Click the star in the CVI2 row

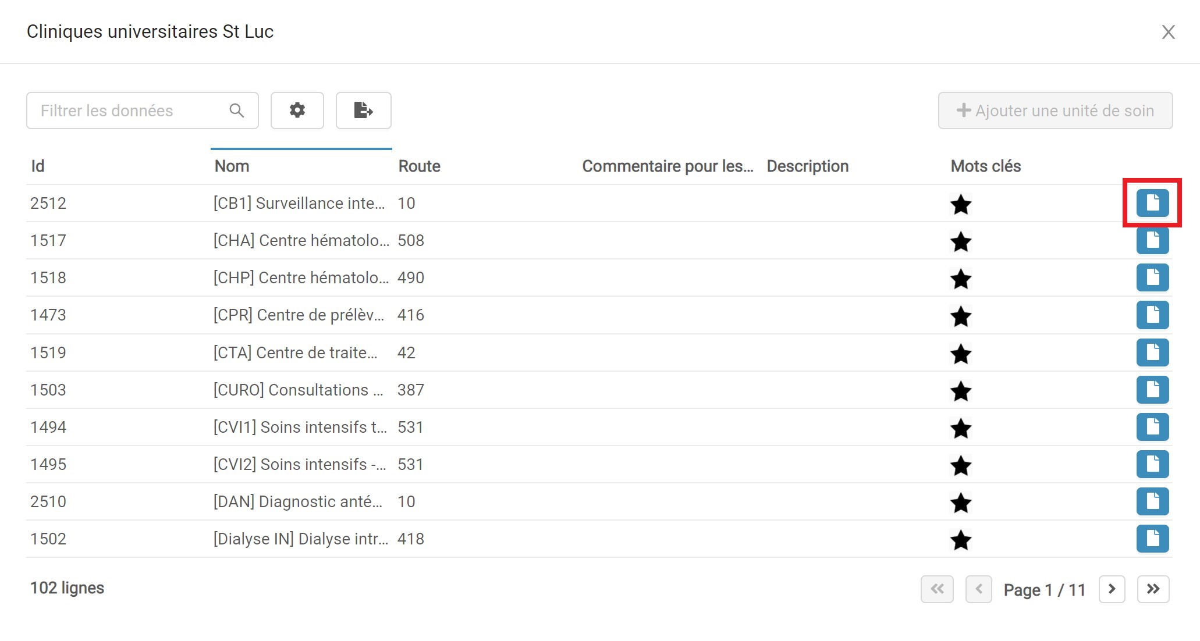pos(961,465)
